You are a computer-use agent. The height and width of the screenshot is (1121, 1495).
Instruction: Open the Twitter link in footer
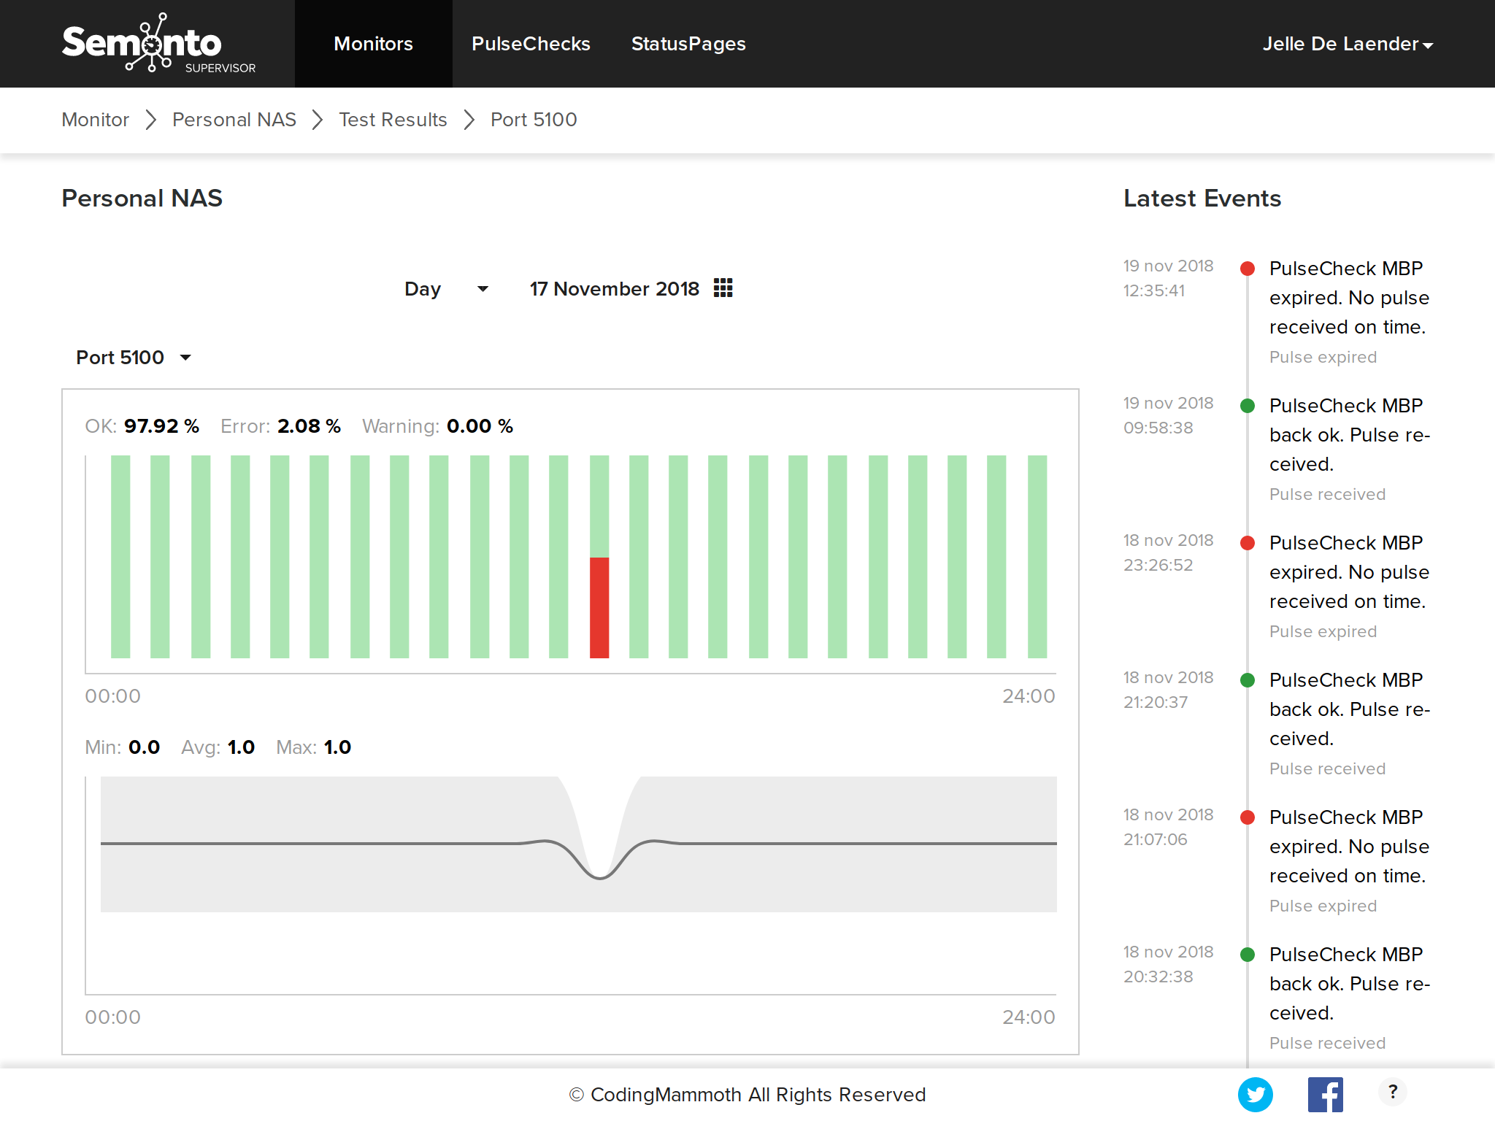(1255, 1094)
